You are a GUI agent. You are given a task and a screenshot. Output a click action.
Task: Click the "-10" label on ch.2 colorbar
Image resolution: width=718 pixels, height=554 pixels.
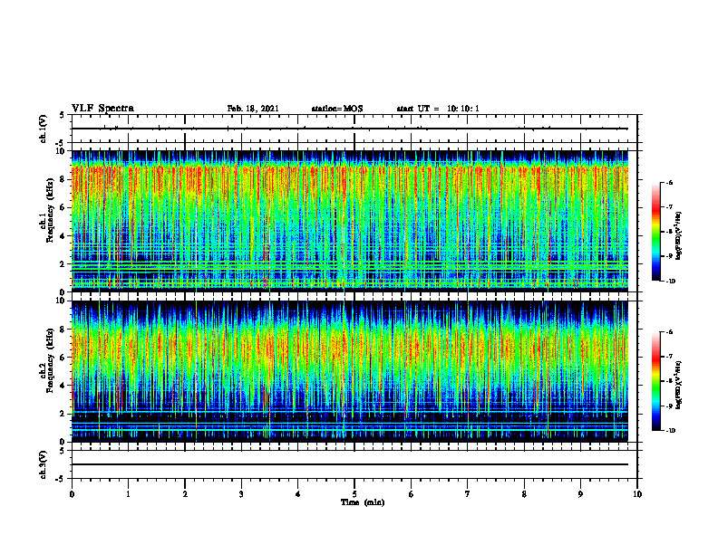pos(670,431)
